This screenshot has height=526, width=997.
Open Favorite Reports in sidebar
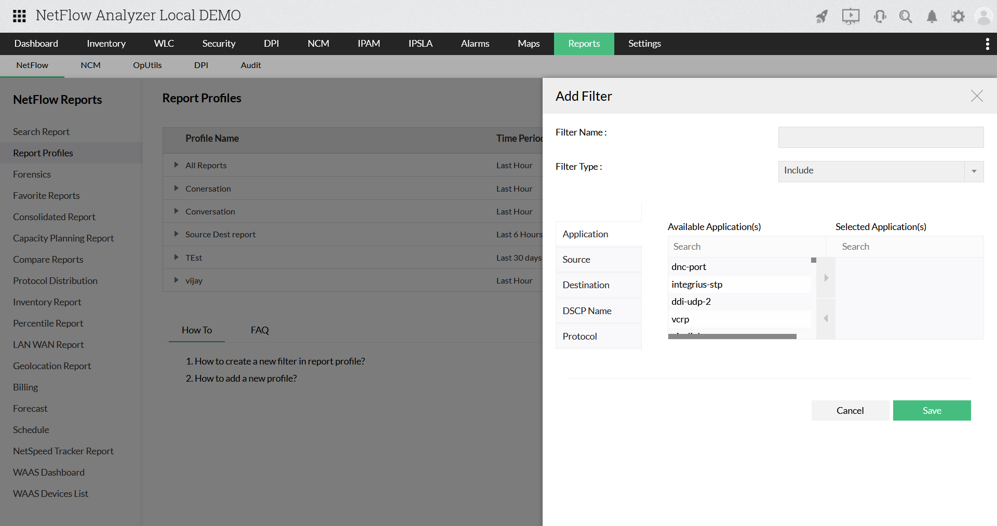[x=46, y=196]
